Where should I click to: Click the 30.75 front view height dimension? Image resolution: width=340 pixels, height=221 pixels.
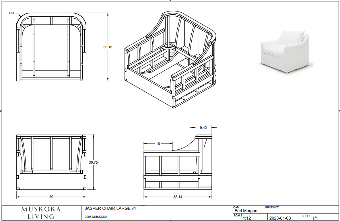[93, 162]
